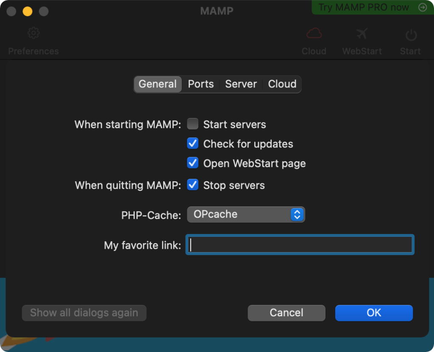Viewport: 434px width, 352px height.
Task: Open the PHP-Cache OPcache dropdown
Action: 246,214
